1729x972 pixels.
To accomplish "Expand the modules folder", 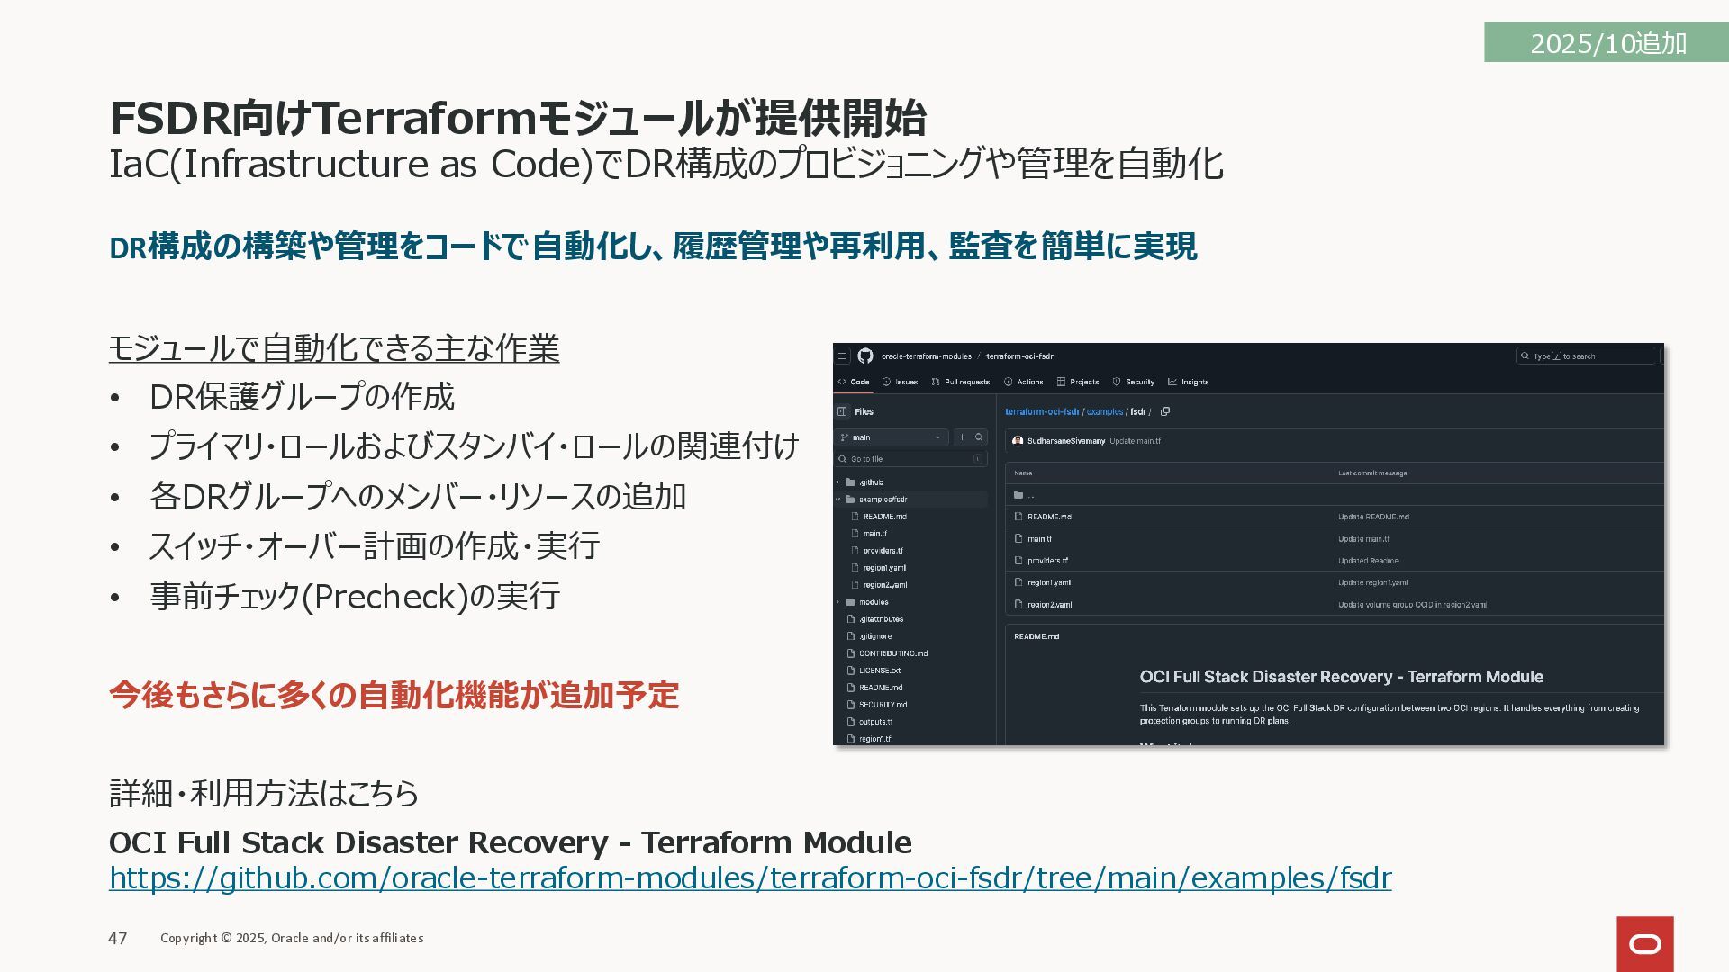I will click(838, 602).
